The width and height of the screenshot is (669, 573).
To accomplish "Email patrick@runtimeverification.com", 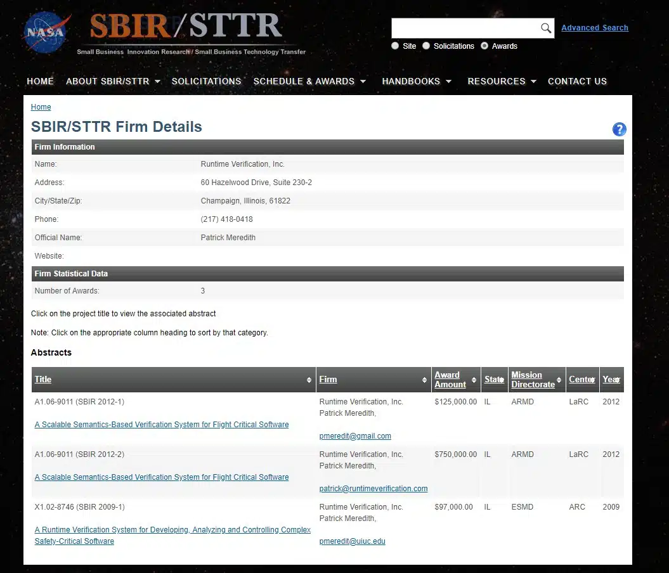I will [373, 489].
